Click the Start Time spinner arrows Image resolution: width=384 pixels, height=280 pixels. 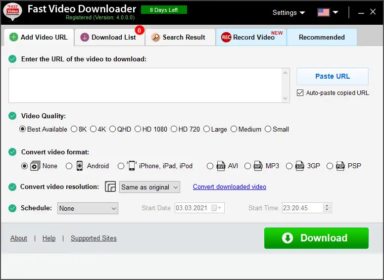coord(327,208)
